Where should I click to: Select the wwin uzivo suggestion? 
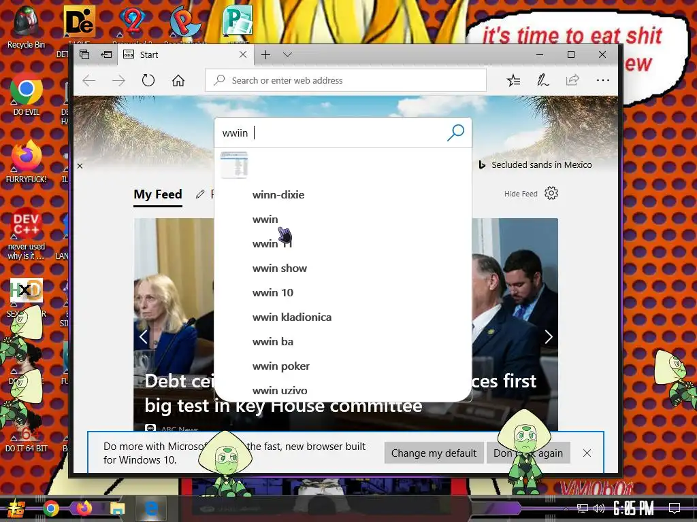click(280, 390)
